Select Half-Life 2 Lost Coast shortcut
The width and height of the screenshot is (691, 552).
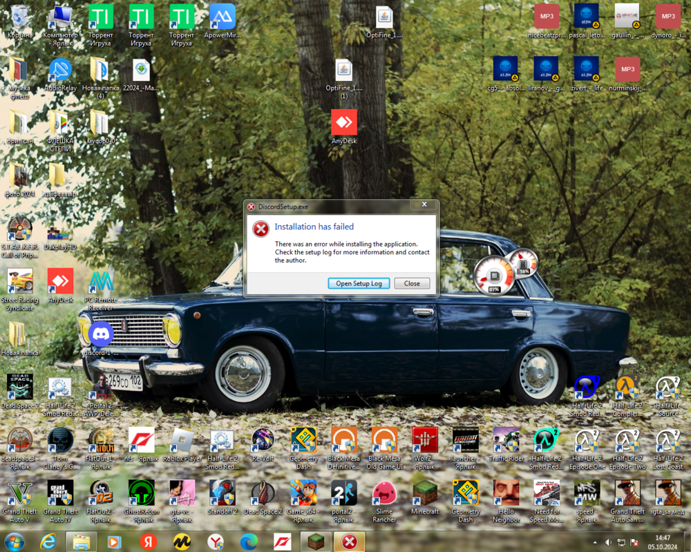[668, 448]
